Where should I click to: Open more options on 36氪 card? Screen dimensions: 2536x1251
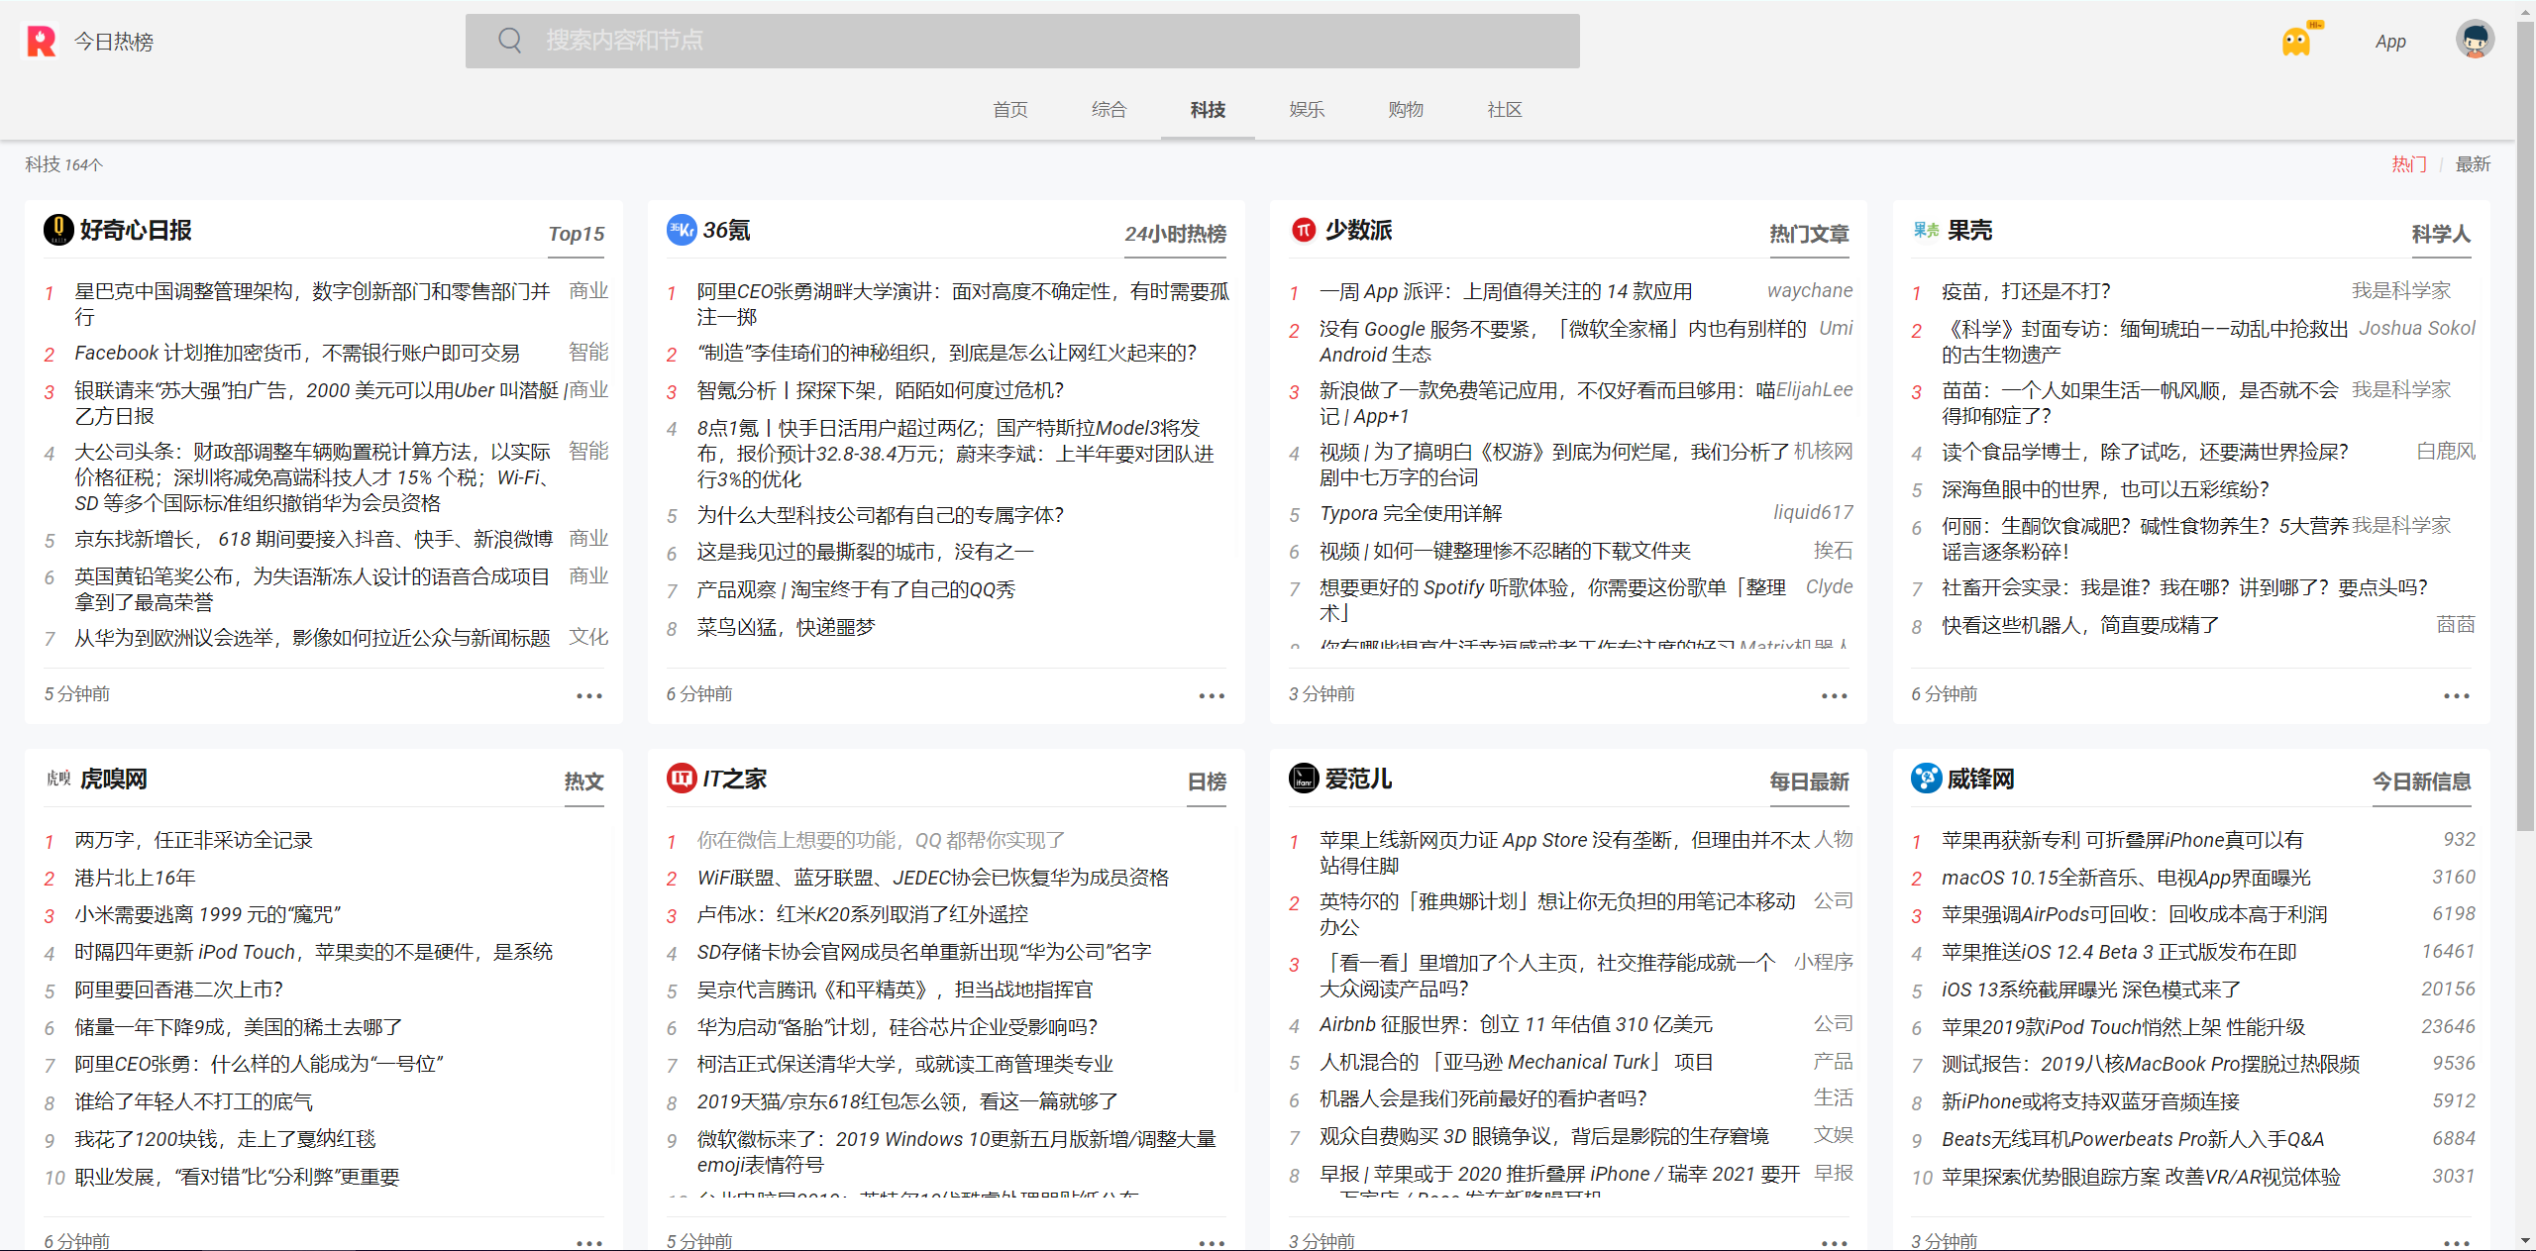coord(1212,695)
